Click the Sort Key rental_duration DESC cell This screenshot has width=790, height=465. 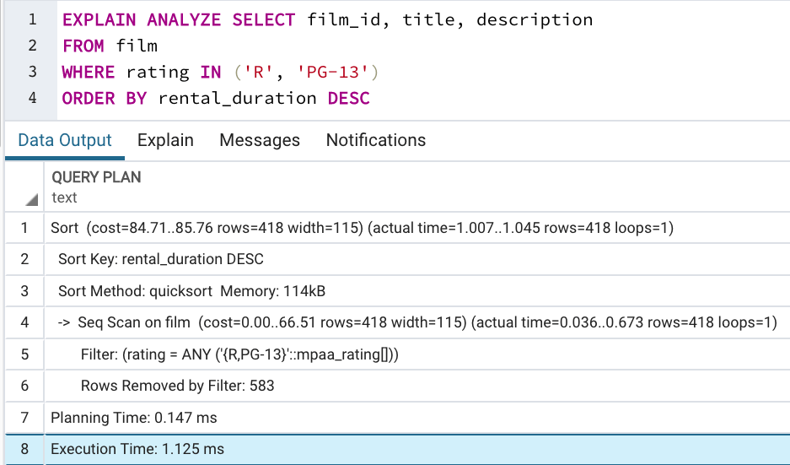click(417, 259)
